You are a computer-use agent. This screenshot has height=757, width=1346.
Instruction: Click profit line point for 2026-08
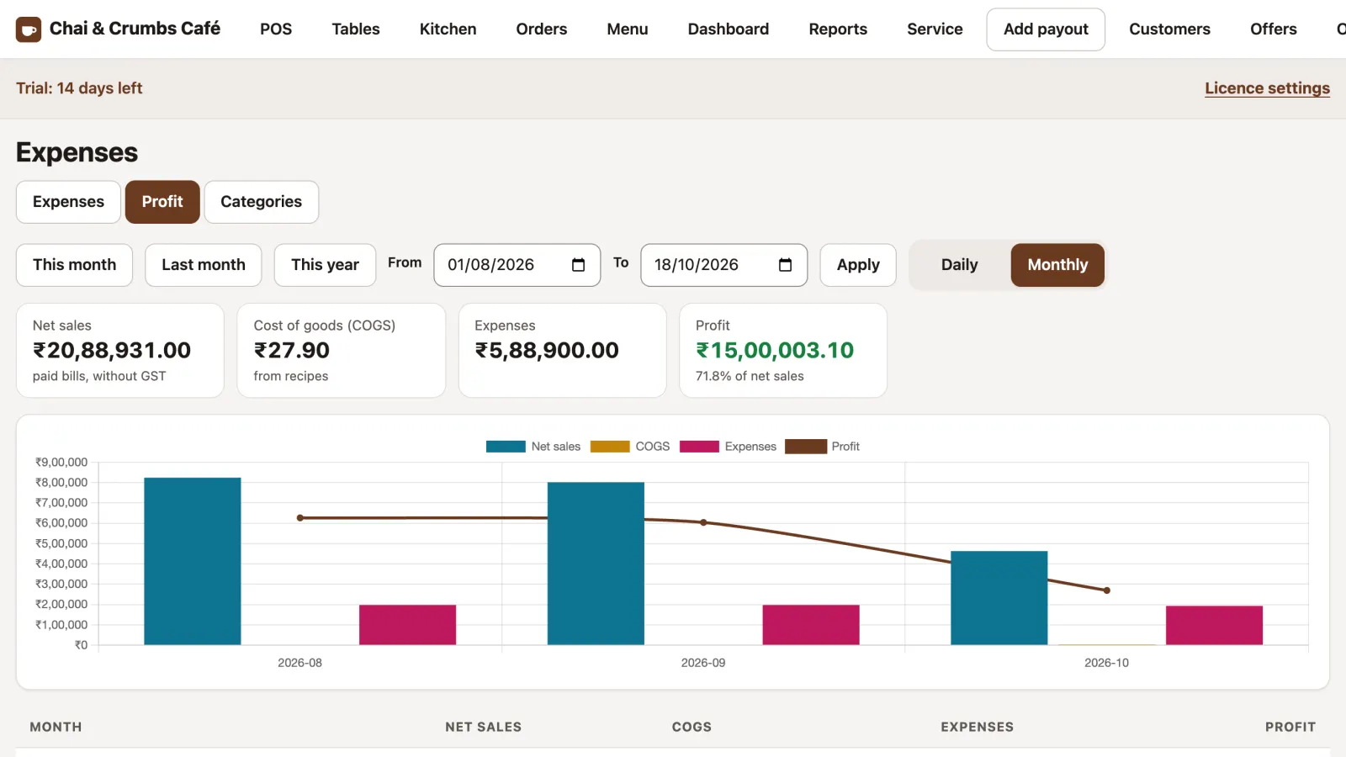tap(300, 518)
